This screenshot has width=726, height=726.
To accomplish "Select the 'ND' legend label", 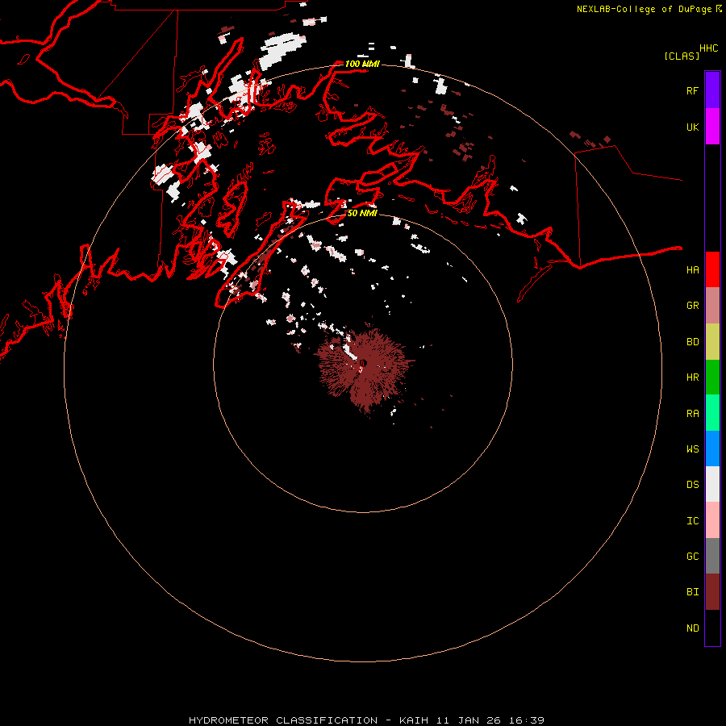I will [x=692, y=628].
